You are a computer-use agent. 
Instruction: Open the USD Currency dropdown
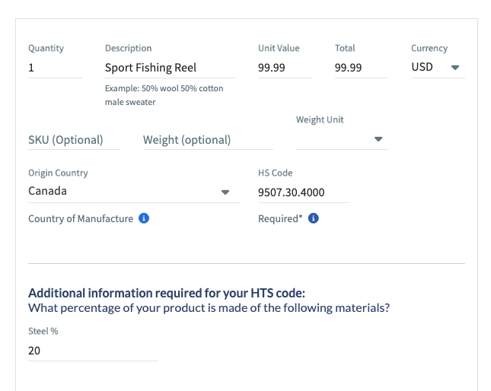click(x=437, y=67)
